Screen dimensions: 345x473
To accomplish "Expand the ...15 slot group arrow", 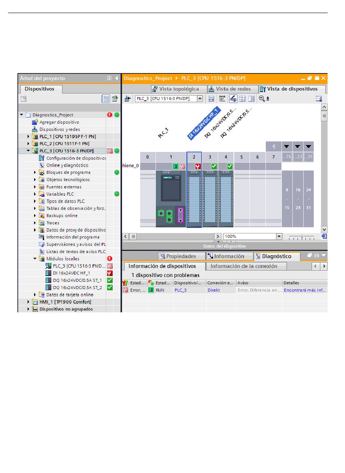I will [287, 147].
